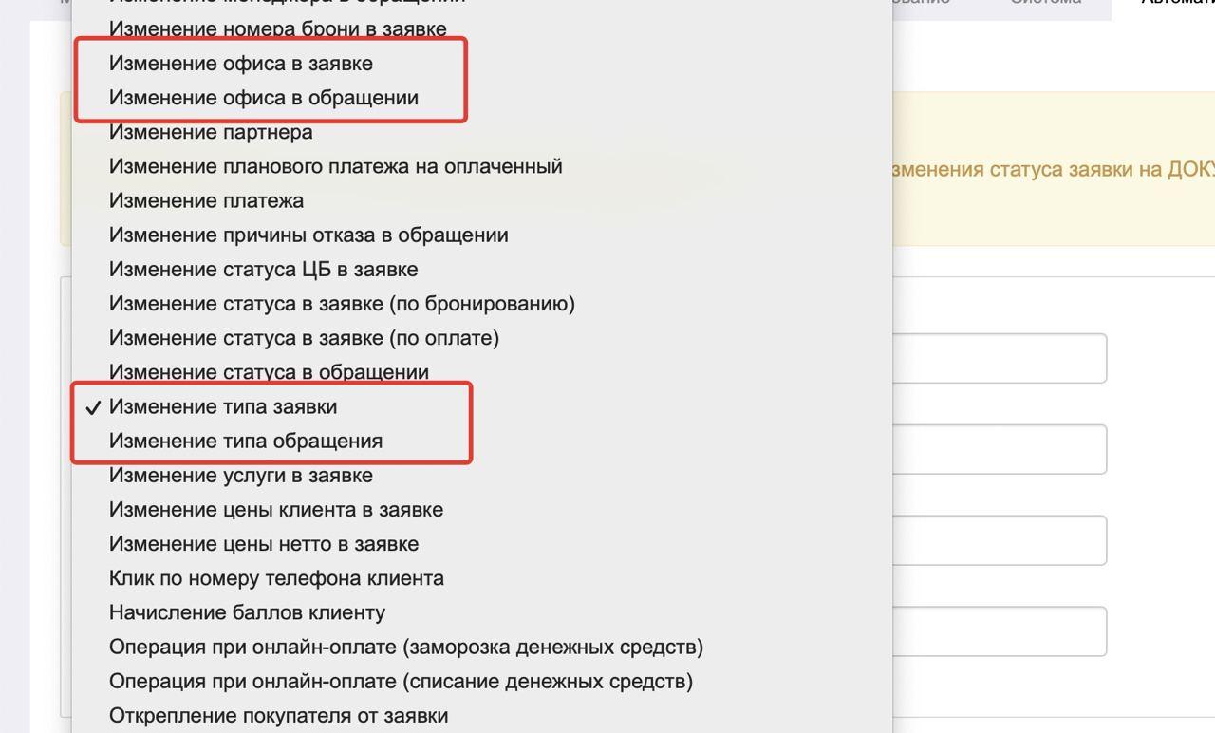Choose 'Изменение планового платежа на оплаченный'
The height and width of the screenshot is (733, 1215).
pos(336,166)
